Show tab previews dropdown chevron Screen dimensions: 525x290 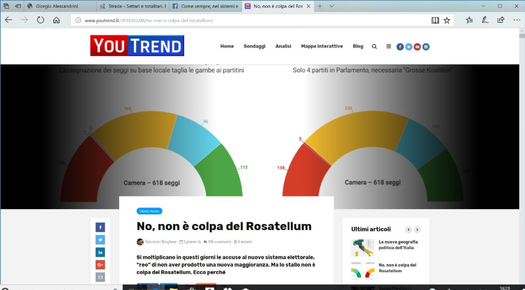click(x=331, y=6)
